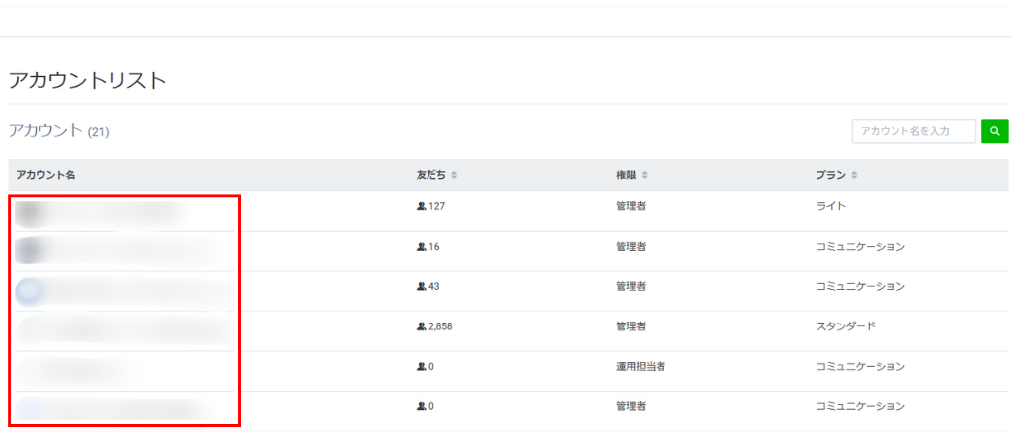Sort the list by 権限 column arrows

pos(644,176)
